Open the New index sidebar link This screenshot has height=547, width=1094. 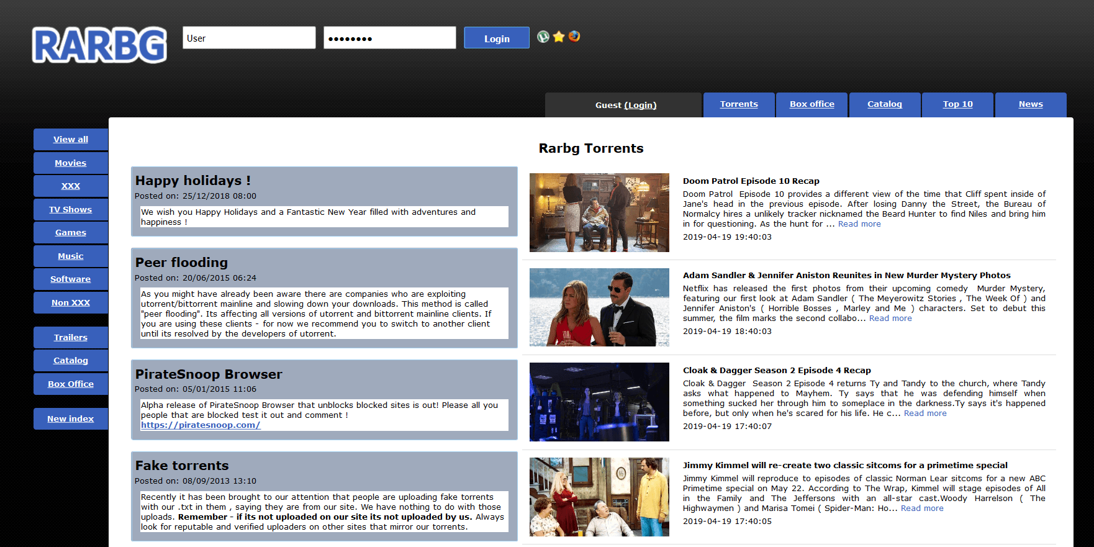point(71,419)
